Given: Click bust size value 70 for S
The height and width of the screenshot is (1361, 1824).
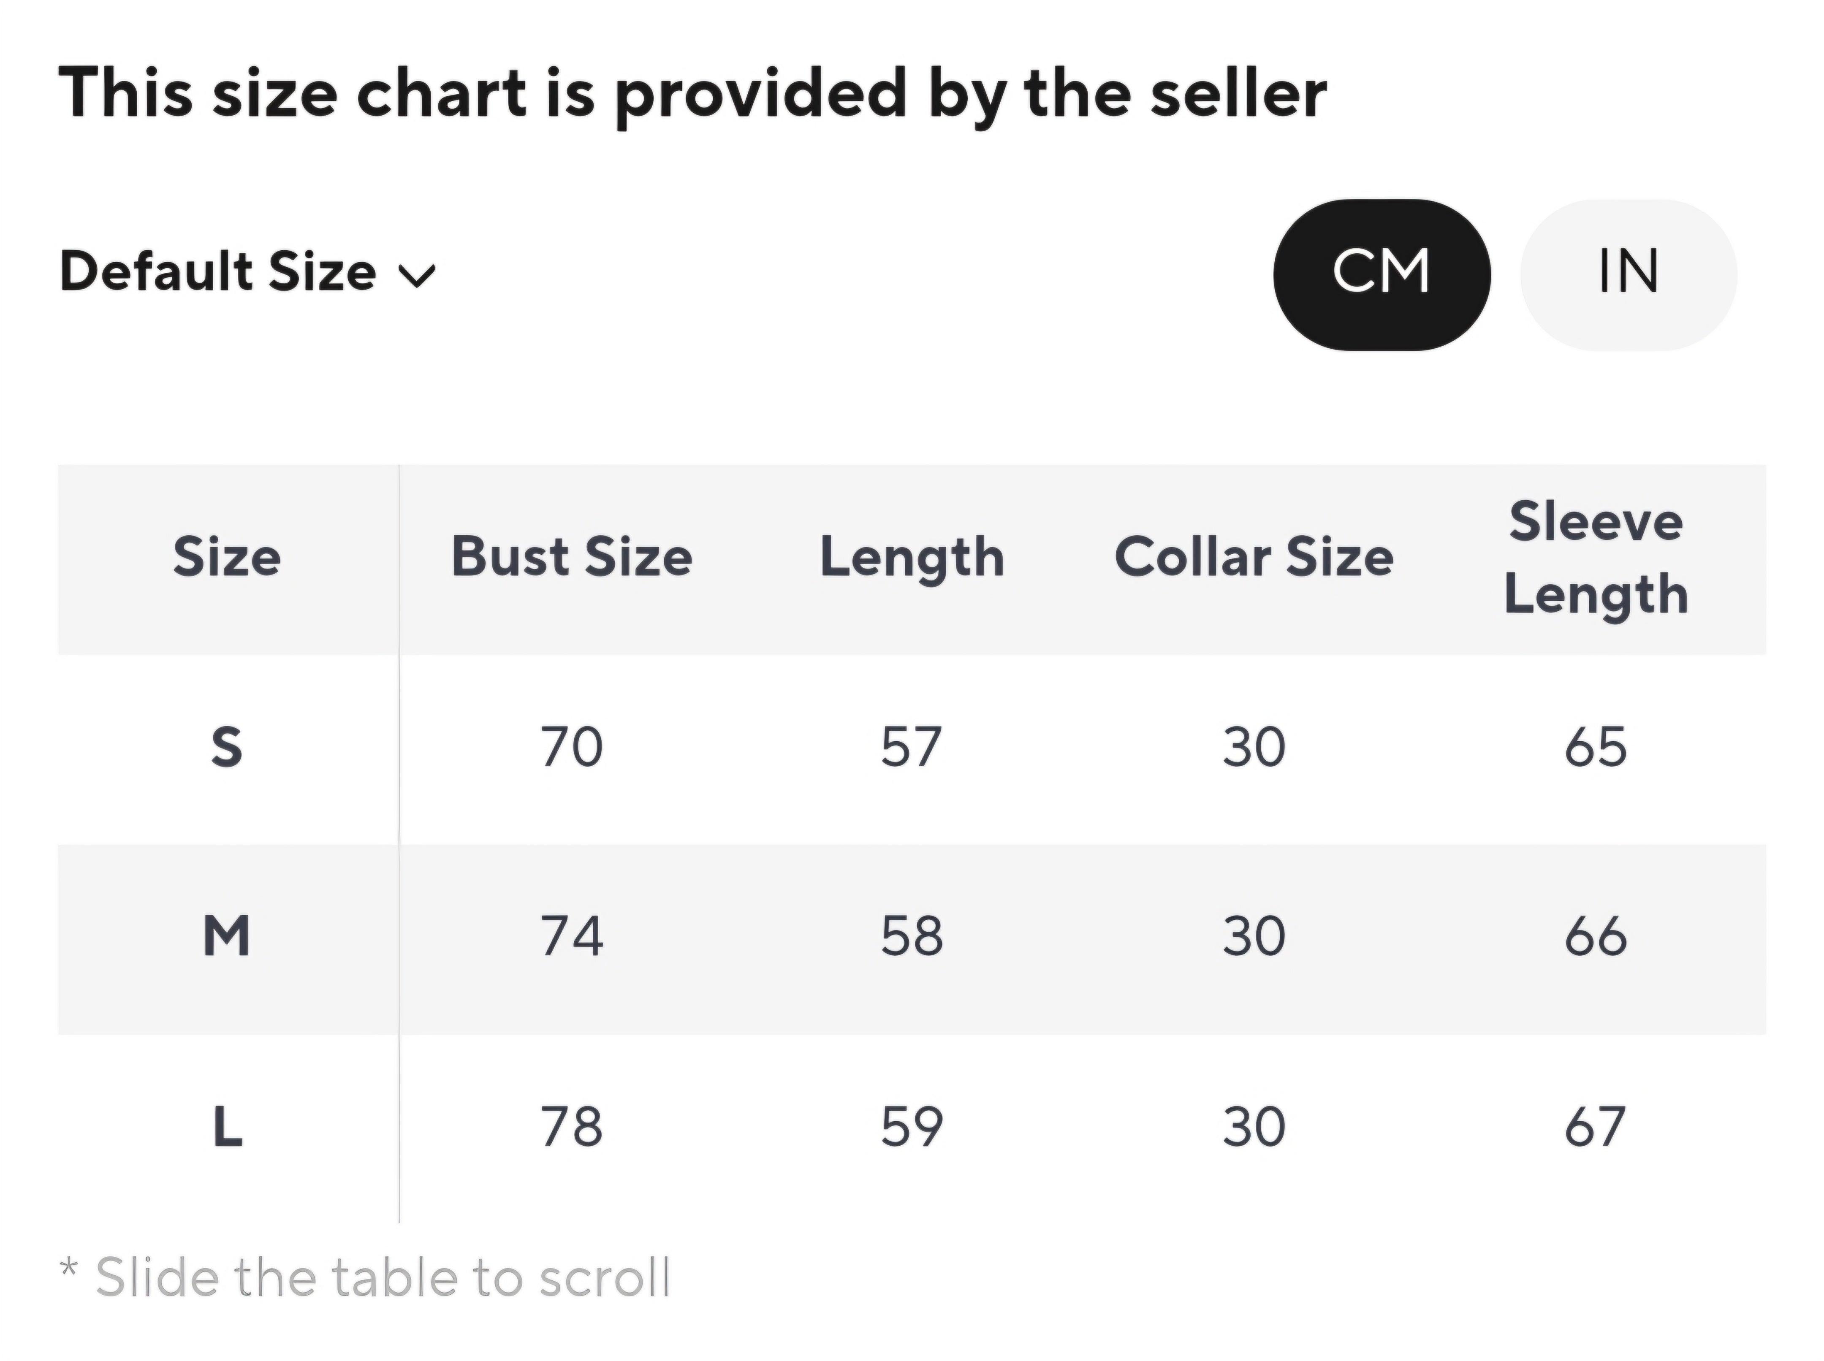Looking at the screenshot, I should (x=572, y=747).
